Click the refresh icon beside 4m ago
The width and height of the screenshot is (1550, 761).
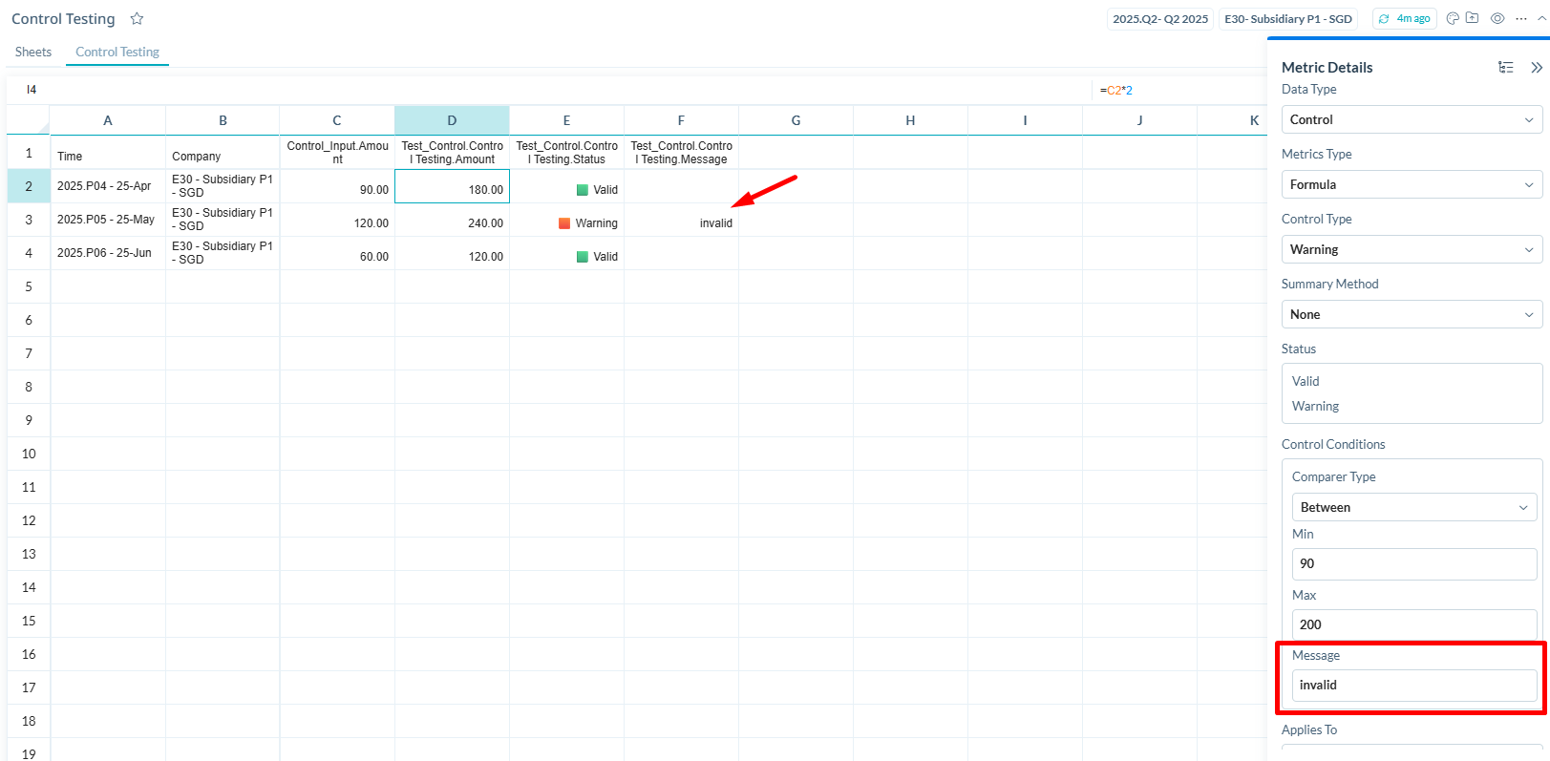(x=1384, y=19)
